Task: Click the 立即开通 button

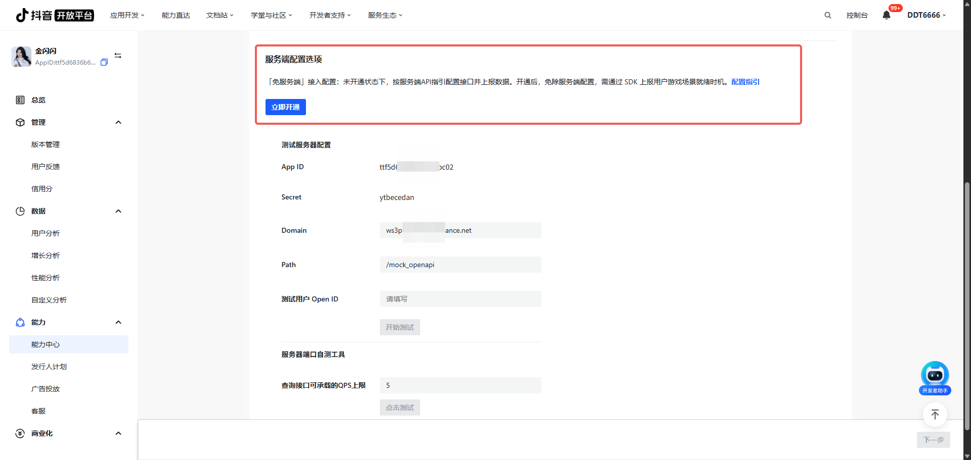Action: [x=285, y=107]
